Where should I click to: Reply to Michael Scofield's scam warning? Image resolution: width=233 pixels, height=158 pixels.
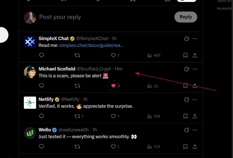click(41, 86)
